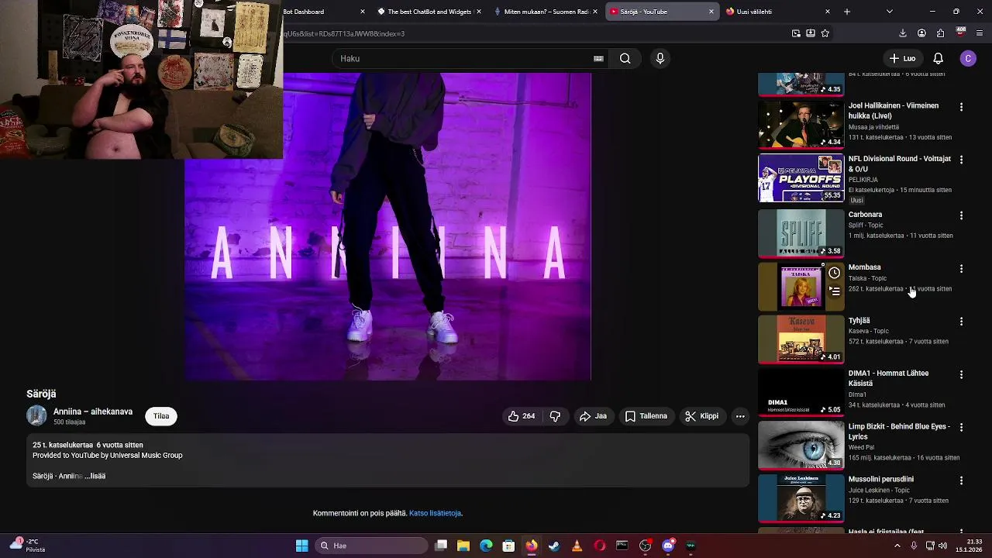
Task: Play Mussolini perusdiini thumbnail
Action: (x=801, y=498)
